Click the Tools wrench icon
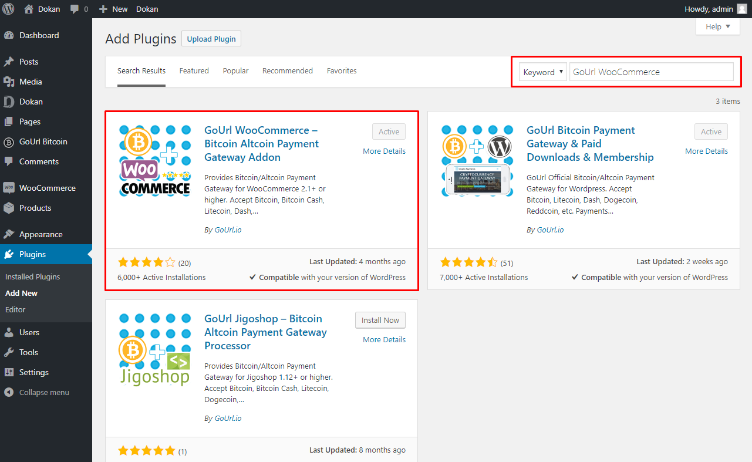 coord(9,352)
